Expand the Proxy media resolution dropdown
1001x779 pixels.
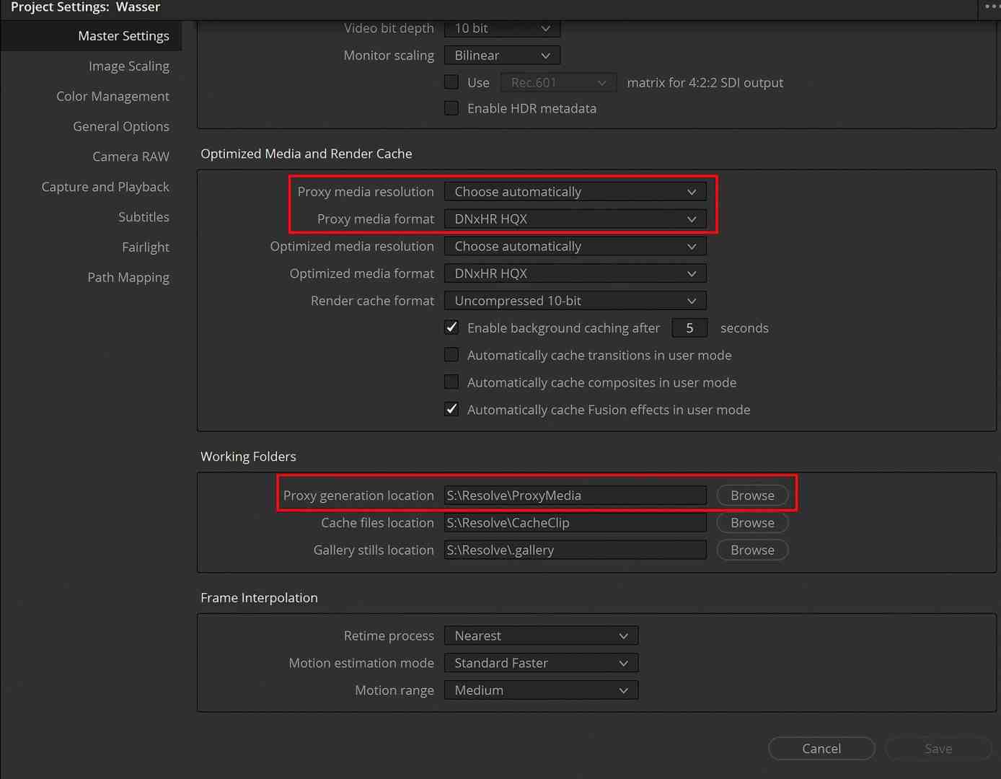(575, 191)
